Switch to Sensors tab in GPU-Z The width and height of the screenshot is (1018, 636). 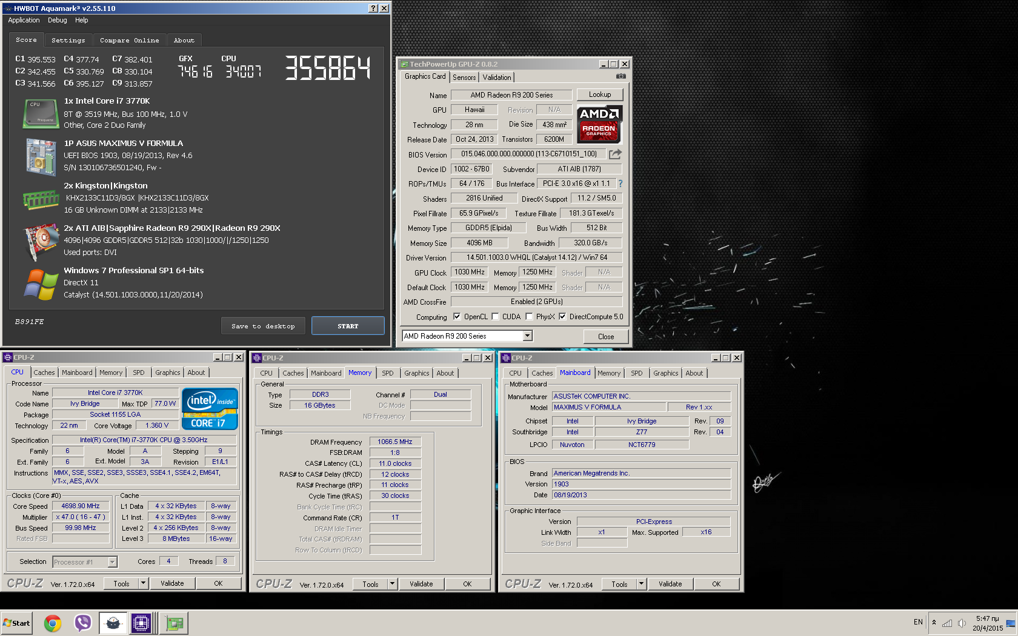[x=464, y=78]
